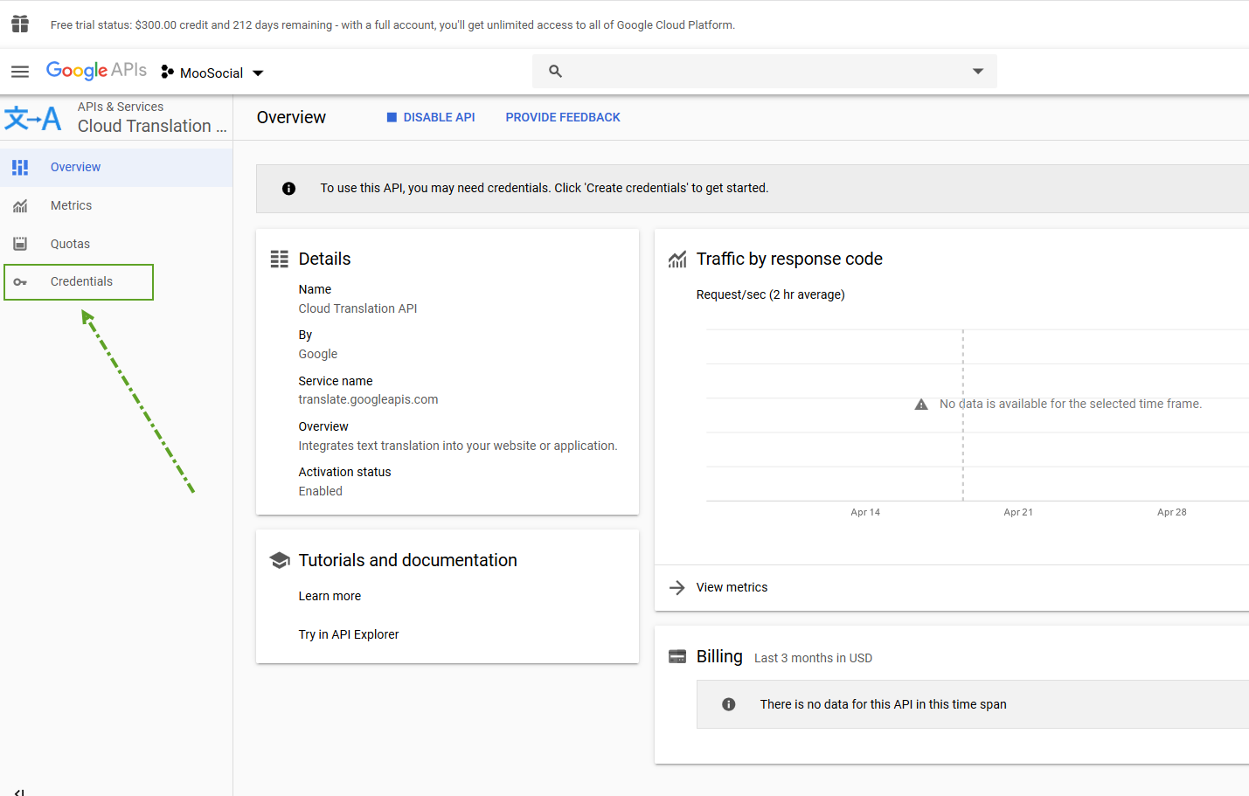Click the 'Enabled' activation status text
The height and width of the screenshot is (796, 1249).
(321, 491)
